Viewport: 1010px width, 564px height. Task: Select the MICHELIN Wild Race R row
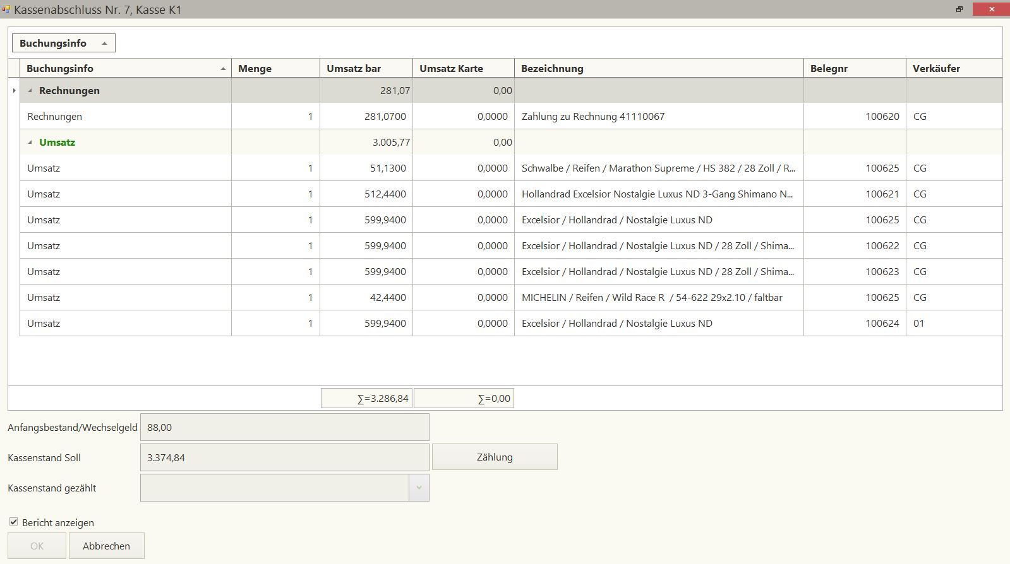[x=651, y=298]
